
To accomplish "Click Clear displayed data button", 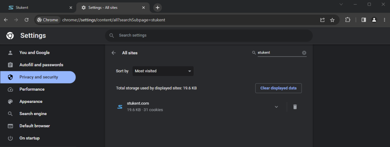I will pos(278,88).
